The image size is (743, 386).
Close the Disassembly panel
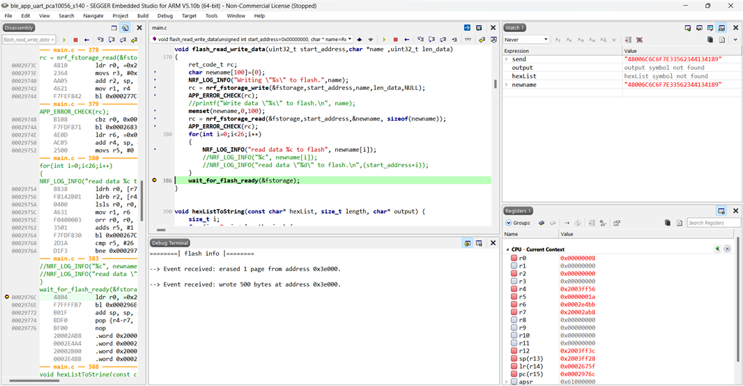(139, 28)
